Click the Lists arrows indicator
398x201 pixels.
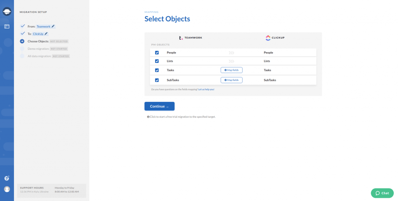(x=231, y=61)
